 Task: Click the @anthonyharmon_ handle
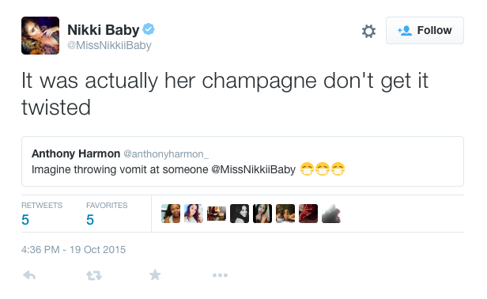click(x=166, y=154)
